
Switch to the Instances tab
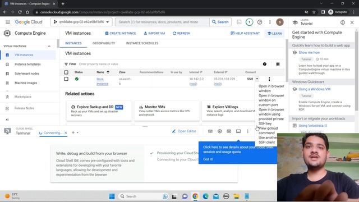click(x=73, y=43)
